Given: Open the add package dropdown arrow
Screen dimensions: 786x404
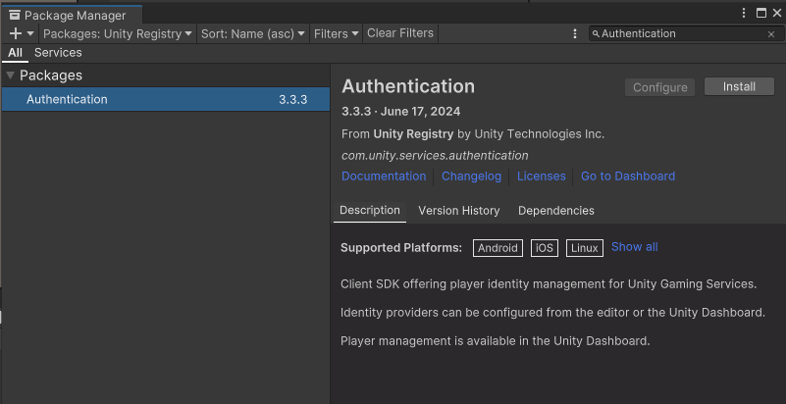Looking at the screenshot, I should pos(30,33).
